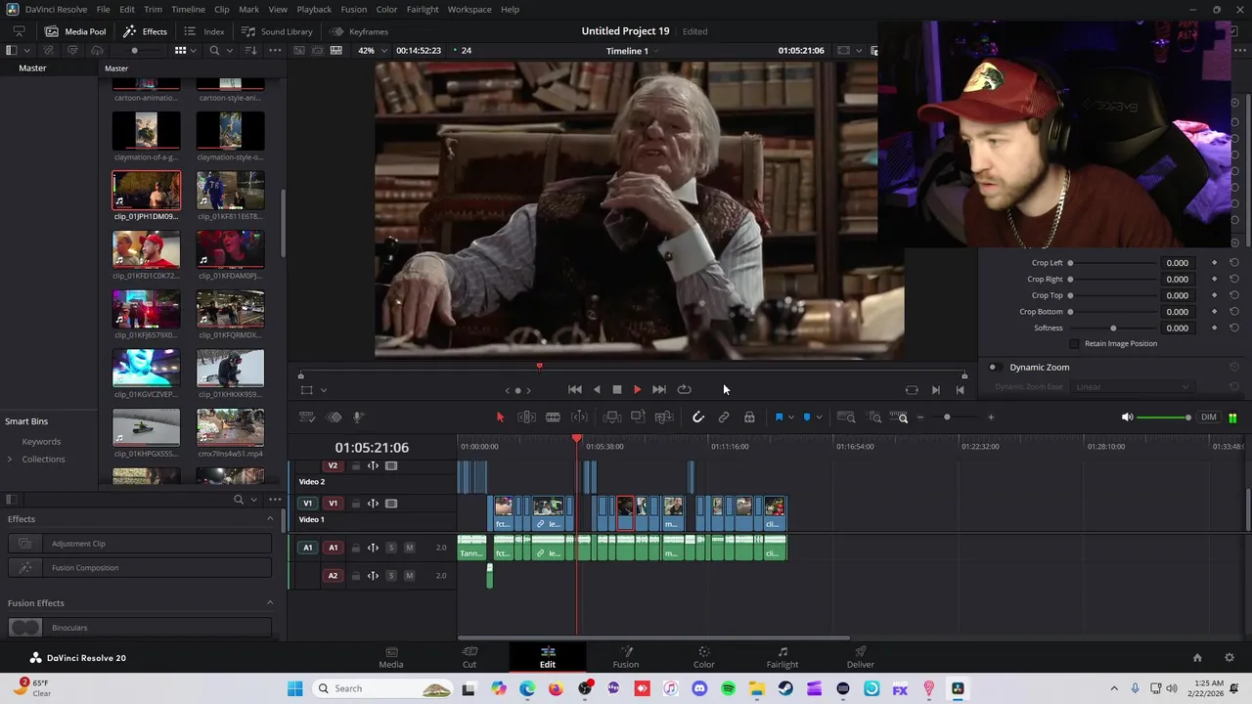Screen dimensions: 1252x704
Task: Toggle Position Lock padlock
Action: pyautogui.click(x=749, y=418)
